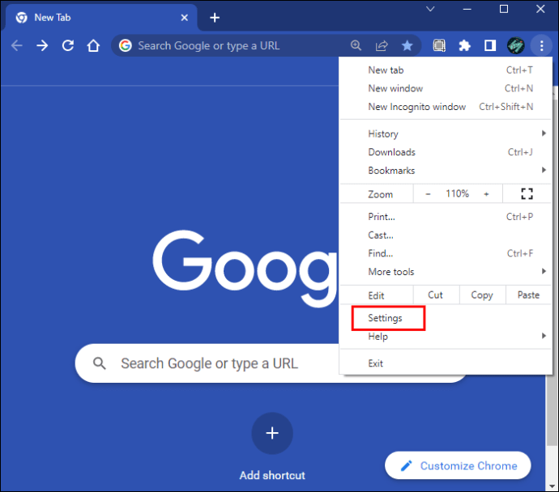559x492 pixels.
Task: Click the Forward navigation arrow
Action: [x=42, y=45]
